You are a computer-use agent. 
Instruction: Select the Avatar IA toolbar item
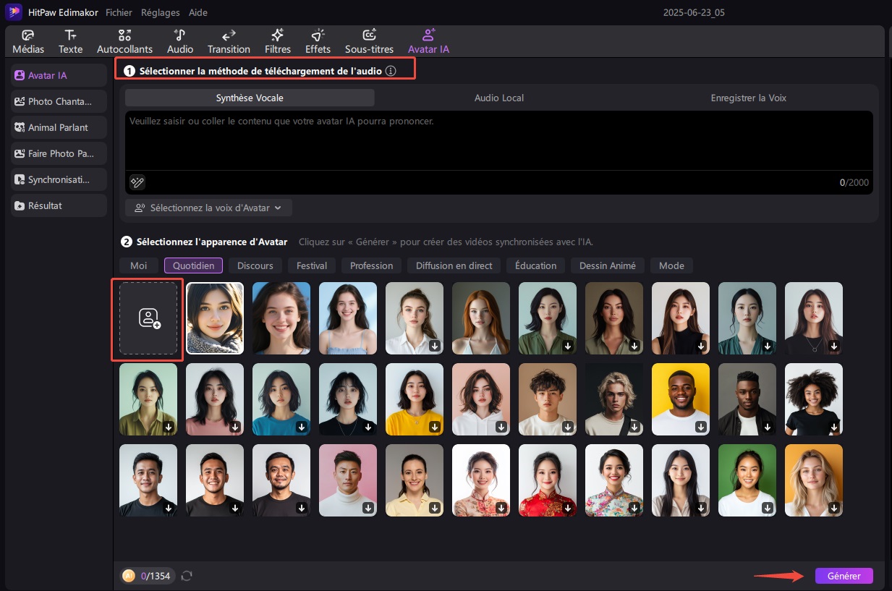point(428,42)
